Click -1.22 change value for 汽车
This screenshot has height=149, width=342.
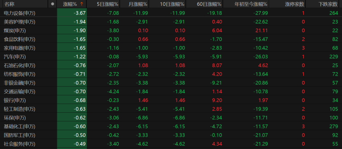[80, 57]
